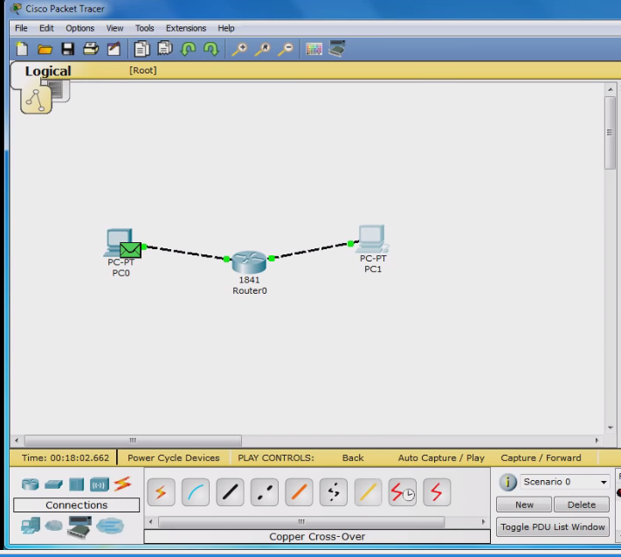Print using the printer toolbar icon
This screenshot has width=621, height=557.
click(91, 49)
